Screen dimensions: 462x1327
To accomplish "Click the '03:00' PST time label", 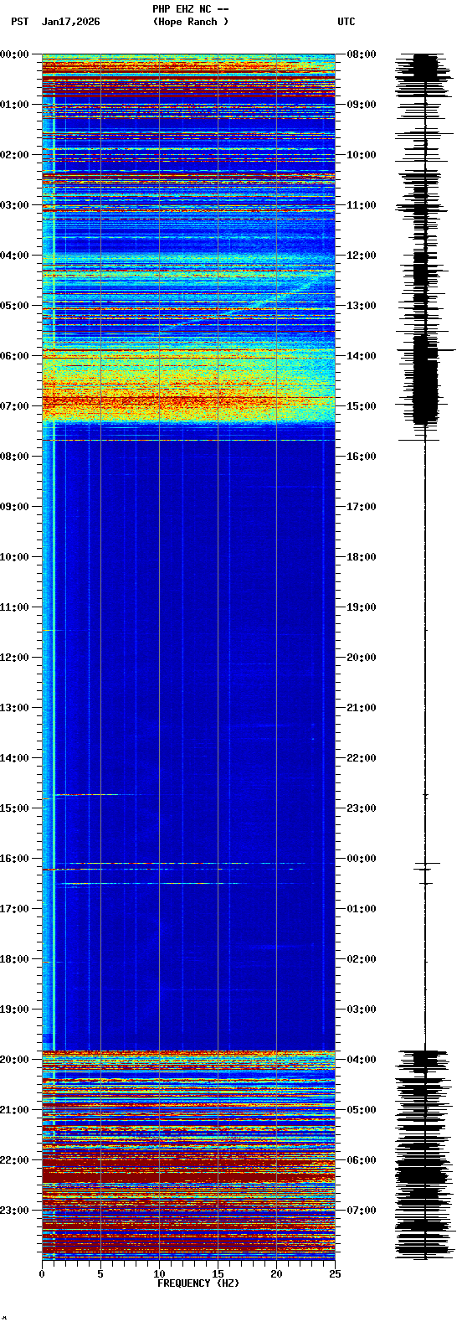I will click(15, 205).
